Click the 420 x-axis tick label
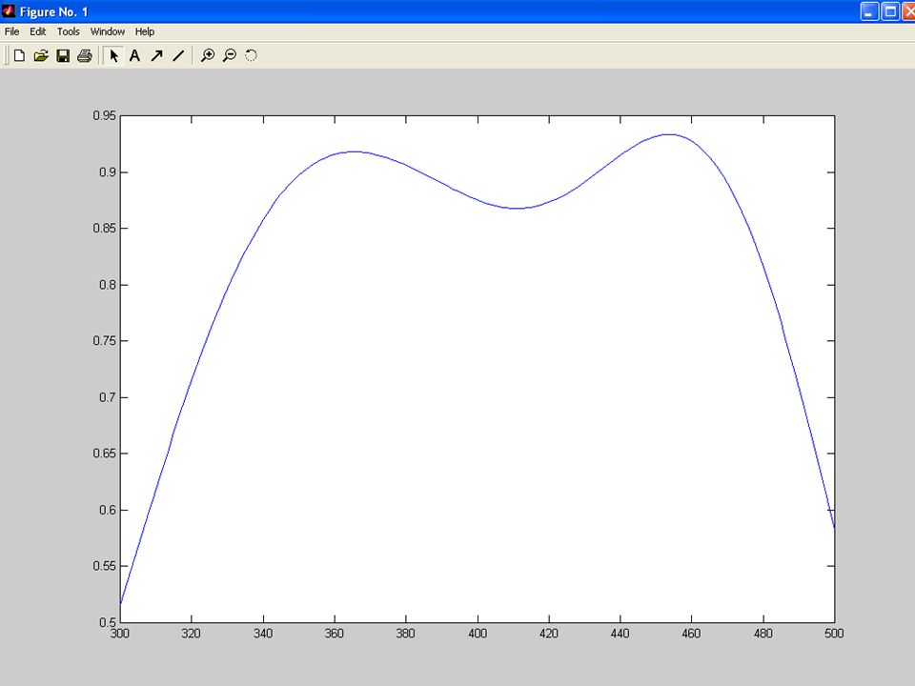This screenshot has width=915, height=686. point(549,634)
